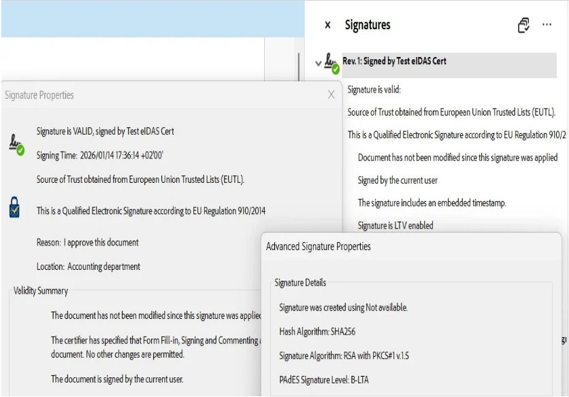The height and width of the screenshot is (397, 569).
Task: Click 'Signature is VALID, signed by Test eIDAS Cert'
Action: 105,131
